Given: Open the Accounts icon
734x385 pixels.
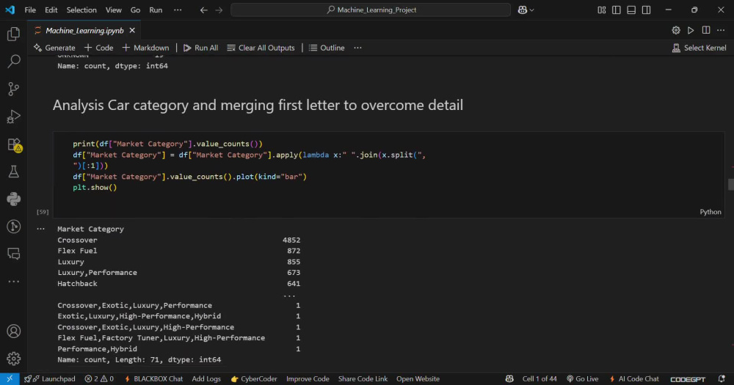Looking at the screenshot, I should coord(13,331).
